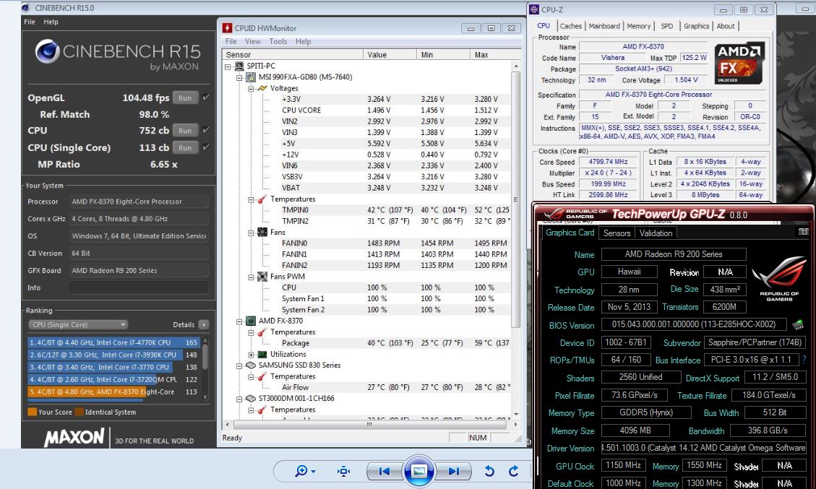Click the Utilizations icon under AMD FX-8370
The width and height of the screenshot is (816, 489).
(262, 354)
